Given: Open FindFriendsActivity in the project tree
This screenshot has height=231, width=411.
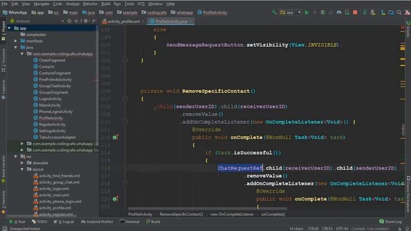Looking at the screenshot, I should click(55, 80).
